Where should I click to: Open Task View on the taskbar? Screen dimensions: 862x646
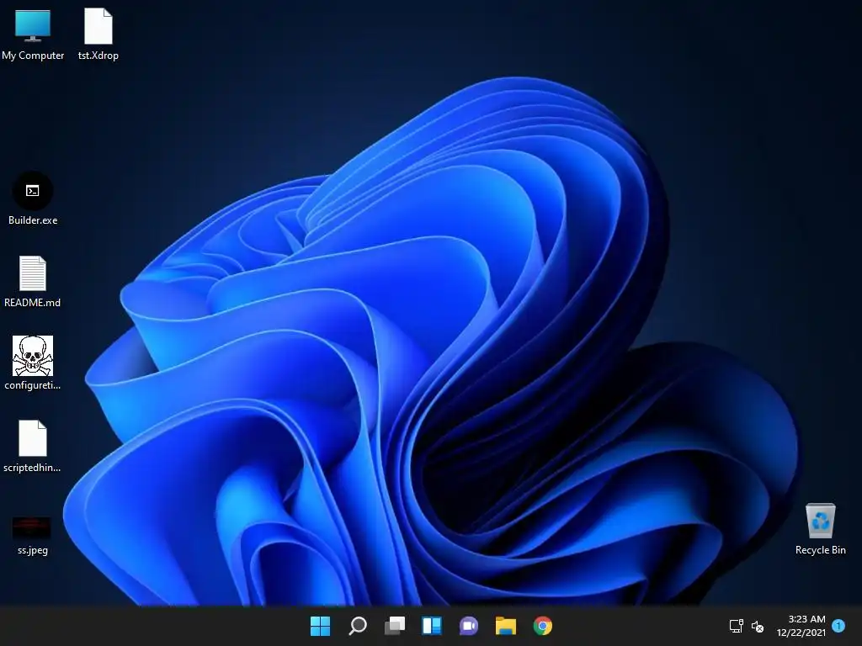[x=395, y=626]
